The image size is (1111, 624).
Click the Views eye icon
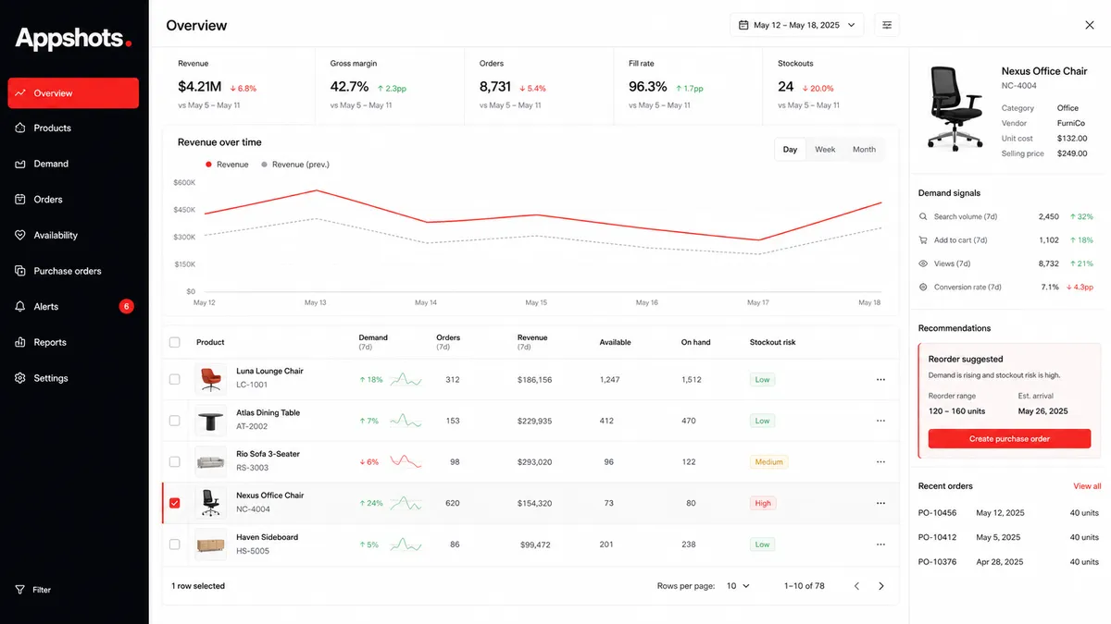(923, 263)
